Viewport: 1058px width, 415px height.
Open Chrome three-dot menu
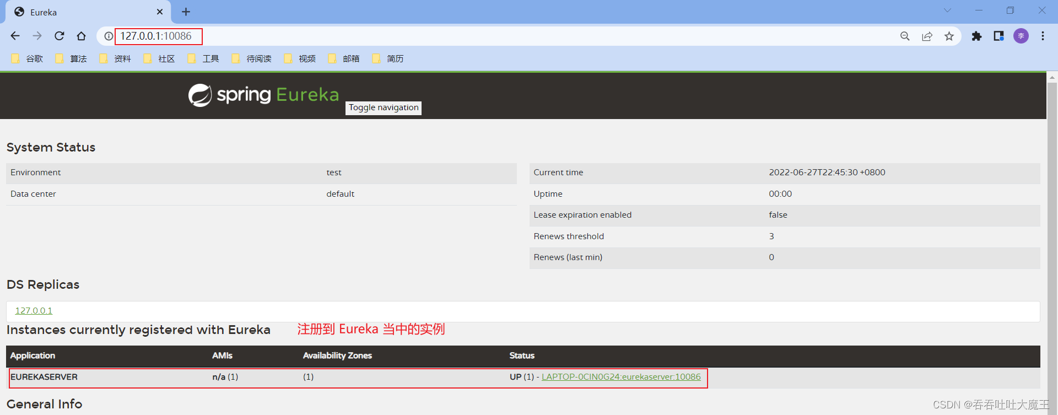click(x=1043, y=36)
